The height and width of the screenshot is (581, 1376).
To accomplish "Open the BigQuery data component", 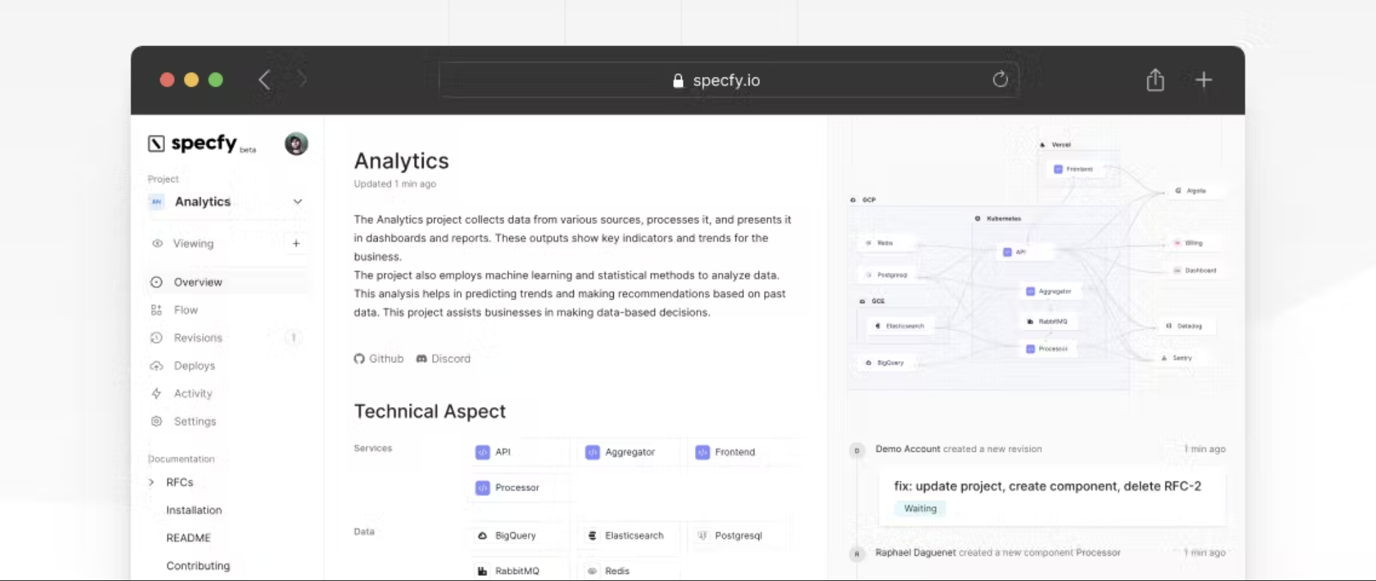I will (519, 536).
